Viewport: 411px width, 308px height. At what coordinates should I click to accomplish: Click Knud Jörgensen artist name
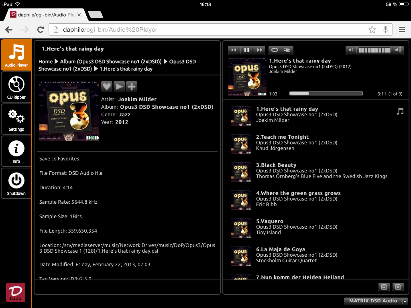pos(275,148)
